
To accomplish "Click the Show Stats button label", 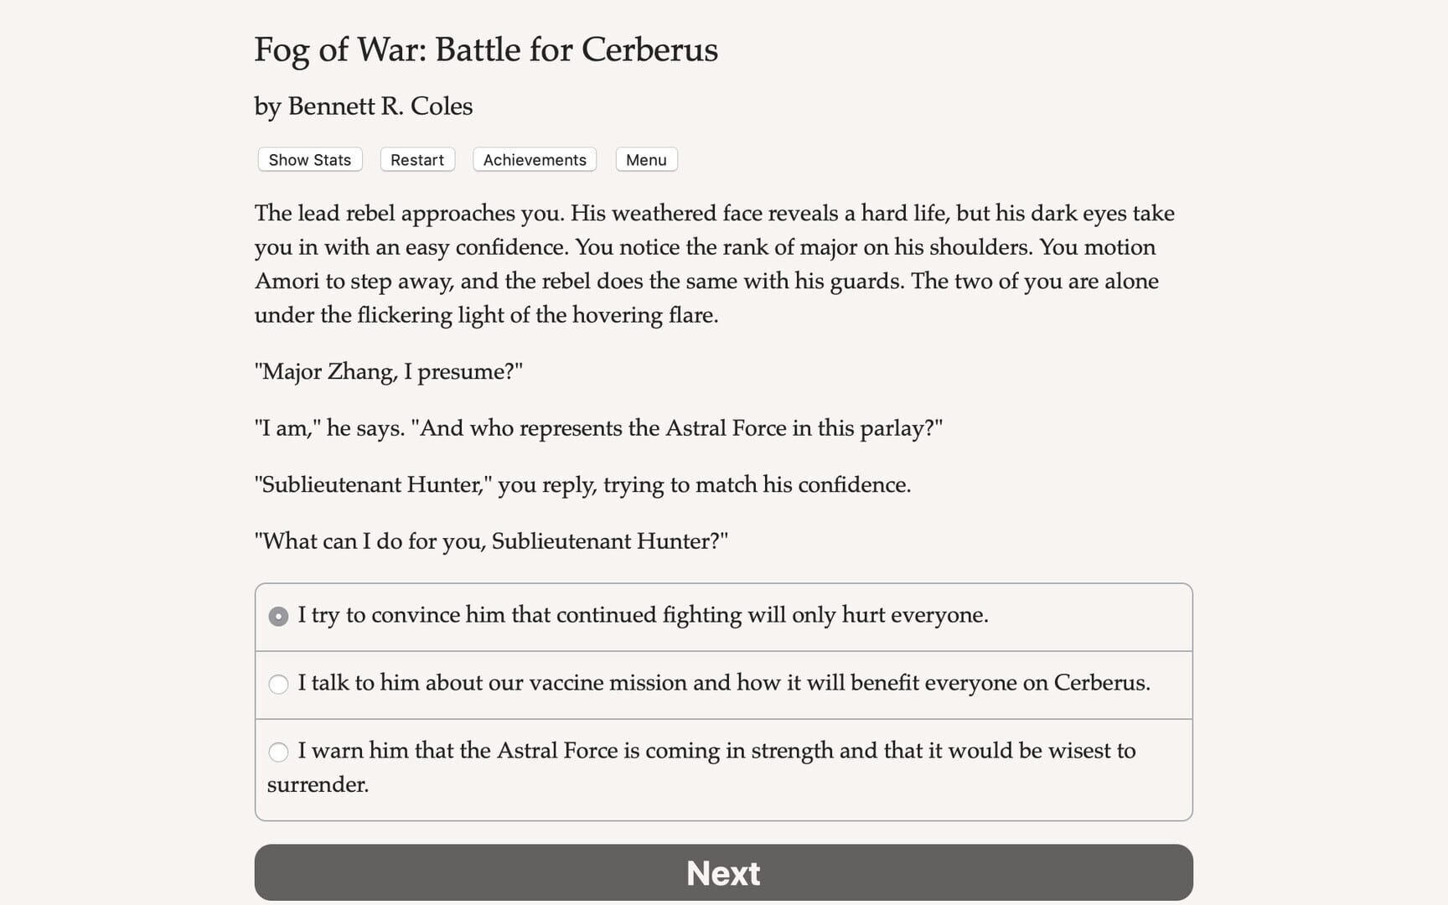I will 308,159.
